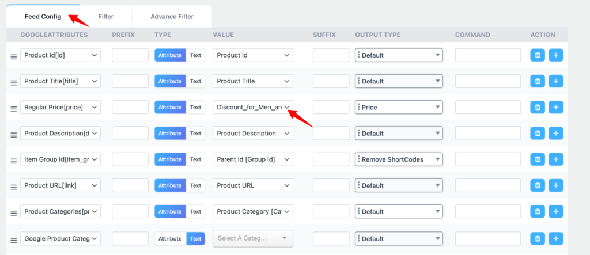Click trash icon in Google Product Category row
The image size is (590, 255).
(x=538, y=238)
